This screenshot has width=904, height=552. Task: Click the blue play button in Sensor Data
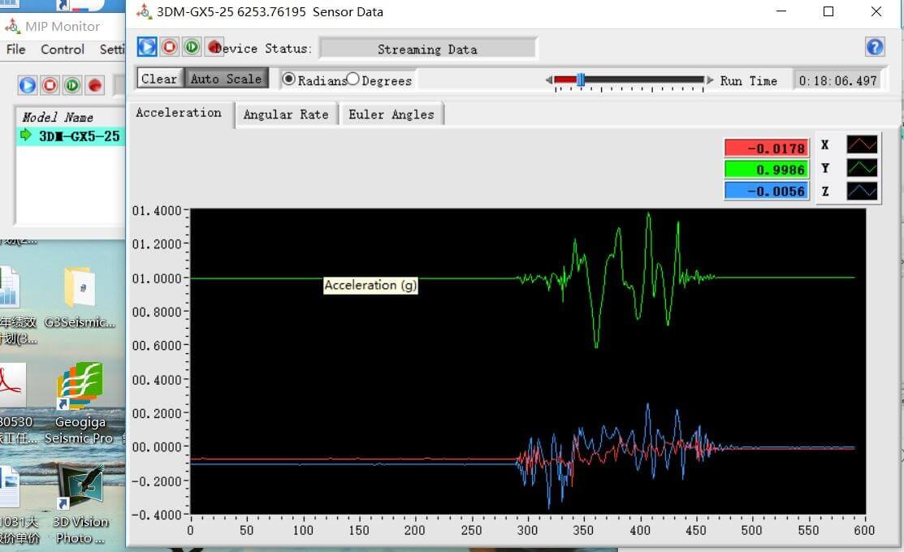click(x=146, y=46)
